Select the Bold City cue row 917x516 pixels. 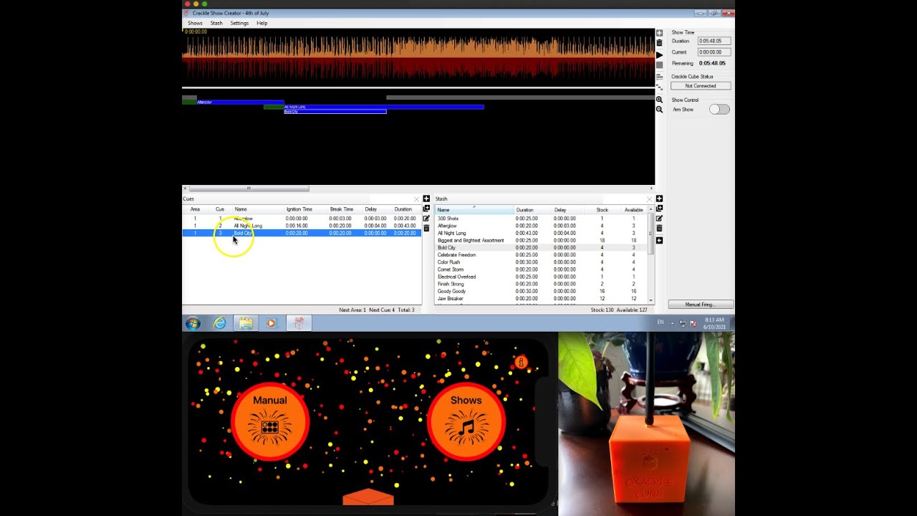302,233
